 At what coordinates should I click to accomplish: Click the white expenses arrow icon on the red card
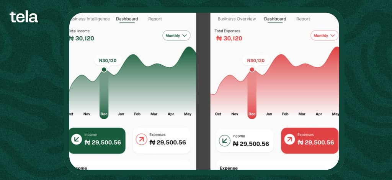289,140
